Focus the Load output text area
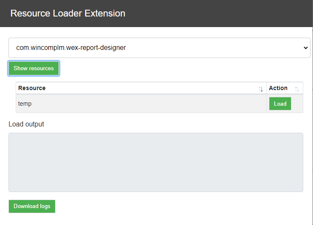This screenshot has height=225, width=313. [156, 162]
